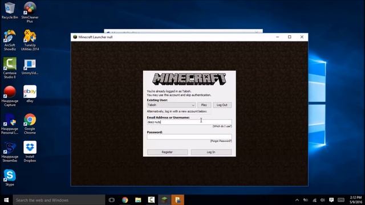Screen dimensions: 365x205
Task: Launch Hauppauge Capture shortcut
Action: (x=10, y=96)
